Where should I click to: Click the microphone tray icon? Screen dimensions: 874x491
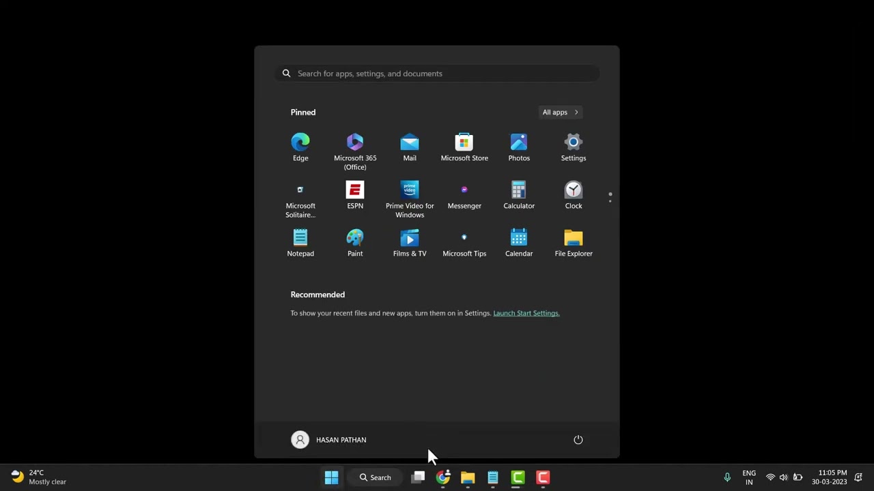727,477
